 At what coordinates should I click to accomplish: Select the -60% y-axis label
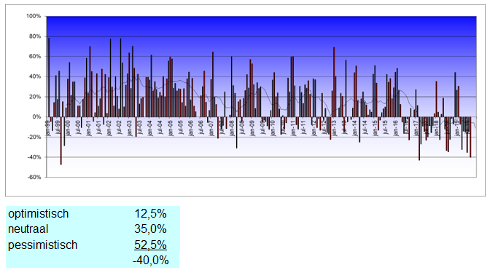pos(34,177)
